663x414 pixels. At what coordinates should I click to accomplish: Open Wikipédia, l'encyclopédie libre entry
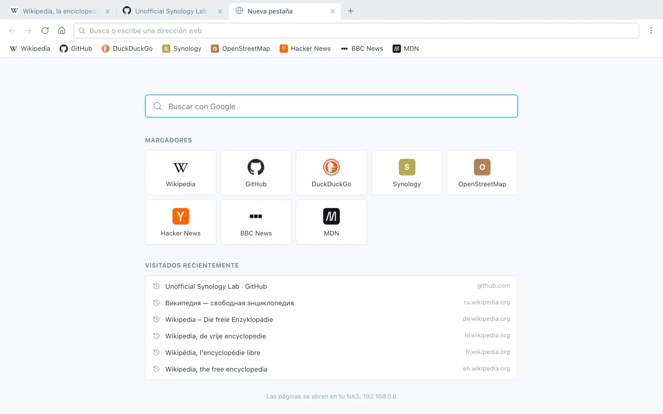(331, 353)
